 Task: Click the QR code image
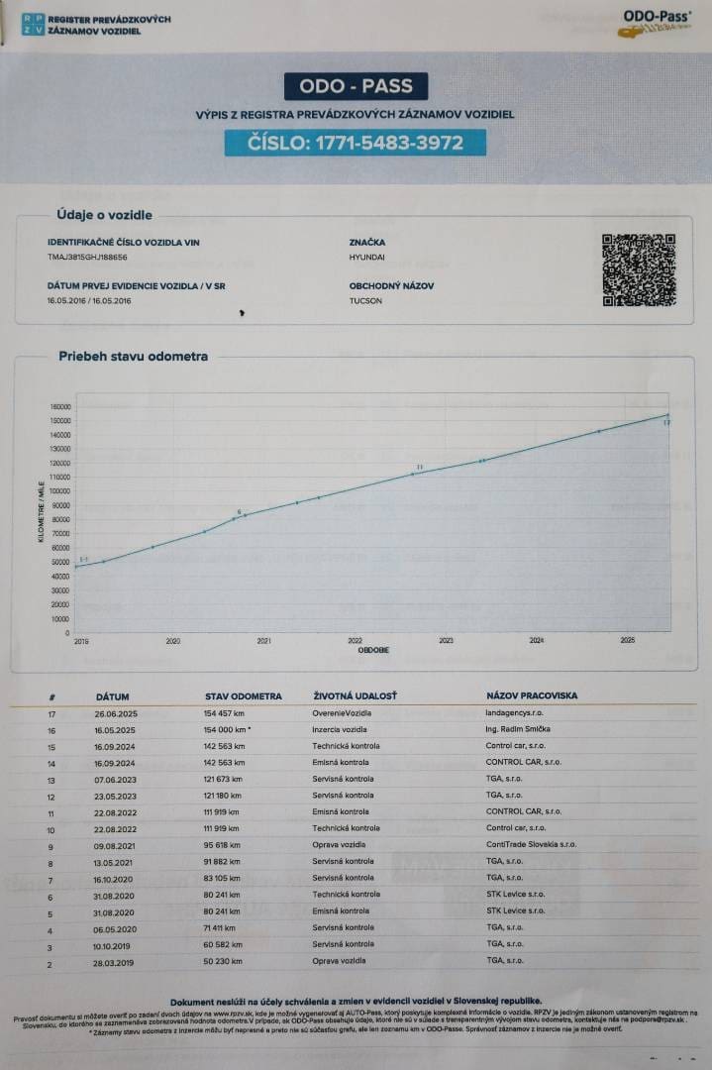(639, 269)
